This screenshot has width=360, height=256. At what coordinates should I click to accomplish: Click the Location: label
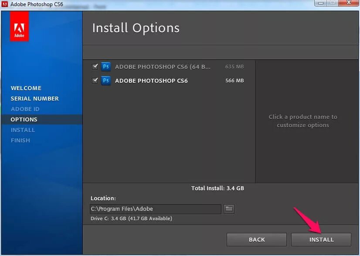click(103, 199)
